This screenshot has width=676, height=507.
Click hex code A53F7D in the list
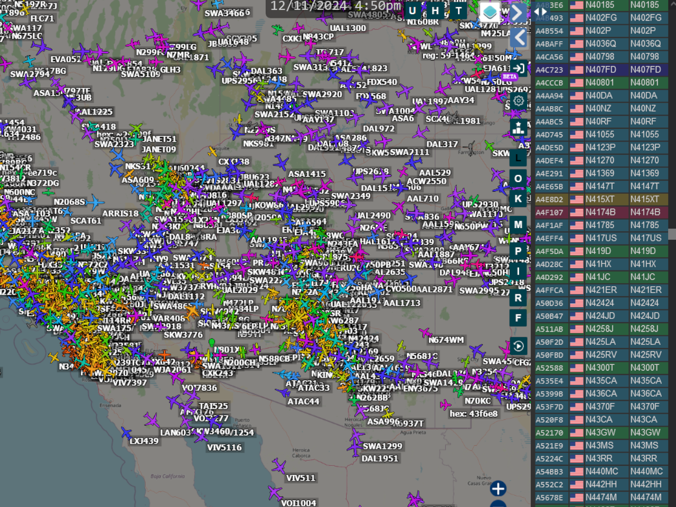549,407
